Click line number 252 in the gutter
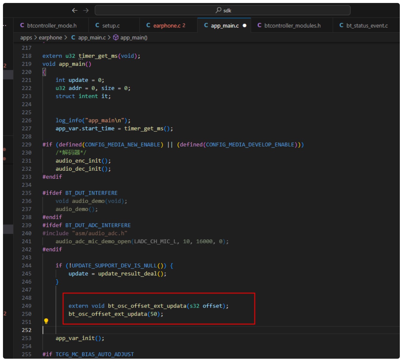Image resolution: width=404 pixels, height=362 pixels. 26,330
